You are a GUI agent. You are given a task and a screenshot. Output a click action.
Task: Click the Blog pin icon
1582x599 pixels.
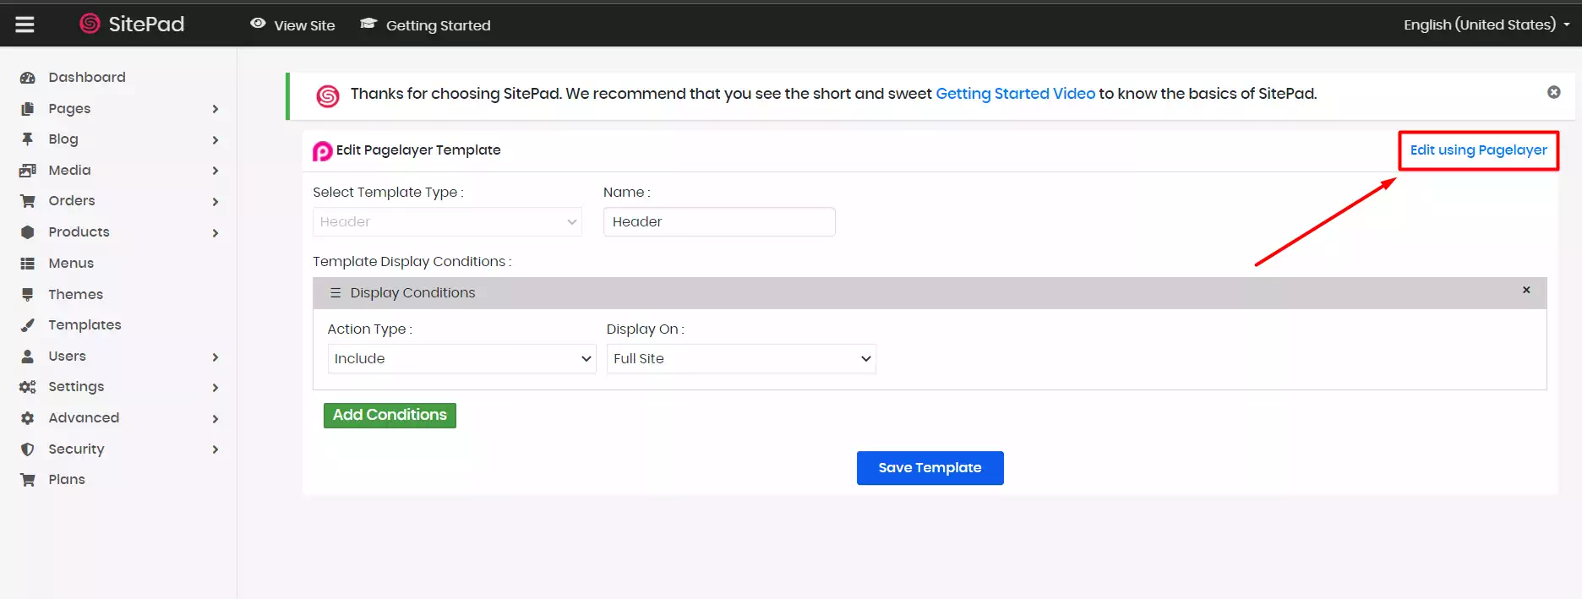pos(28,139)
